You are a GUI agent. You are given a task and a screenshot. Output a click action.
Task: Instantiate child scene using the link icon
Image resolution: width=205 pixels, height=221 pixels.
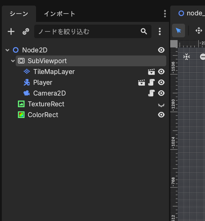[x=26, y=31]
